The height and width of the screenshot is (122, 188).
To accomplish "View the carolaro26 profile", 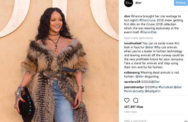I will coord(132,82).
